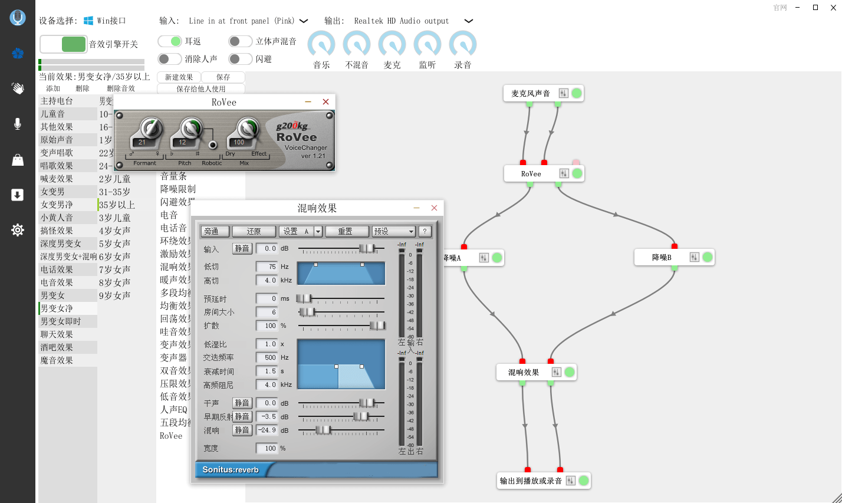Open the 预设 dropdown in reverb window
Image resolution: width=842 pixels, height=503 pixels.
(394, 231)
